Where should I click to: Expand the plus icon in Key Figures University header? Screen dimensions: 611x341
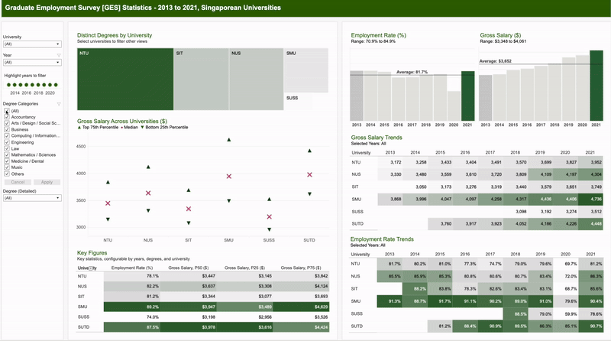tap(91, 268)
